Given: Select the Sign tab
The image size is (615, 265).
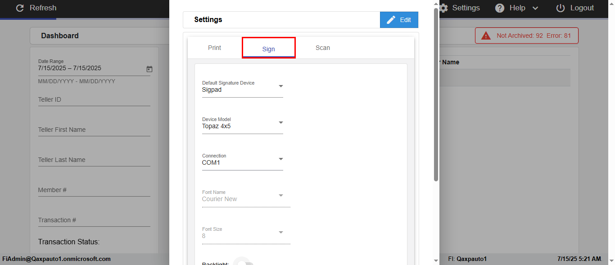Looking at the screenshot, I should [x=269, y=48].
